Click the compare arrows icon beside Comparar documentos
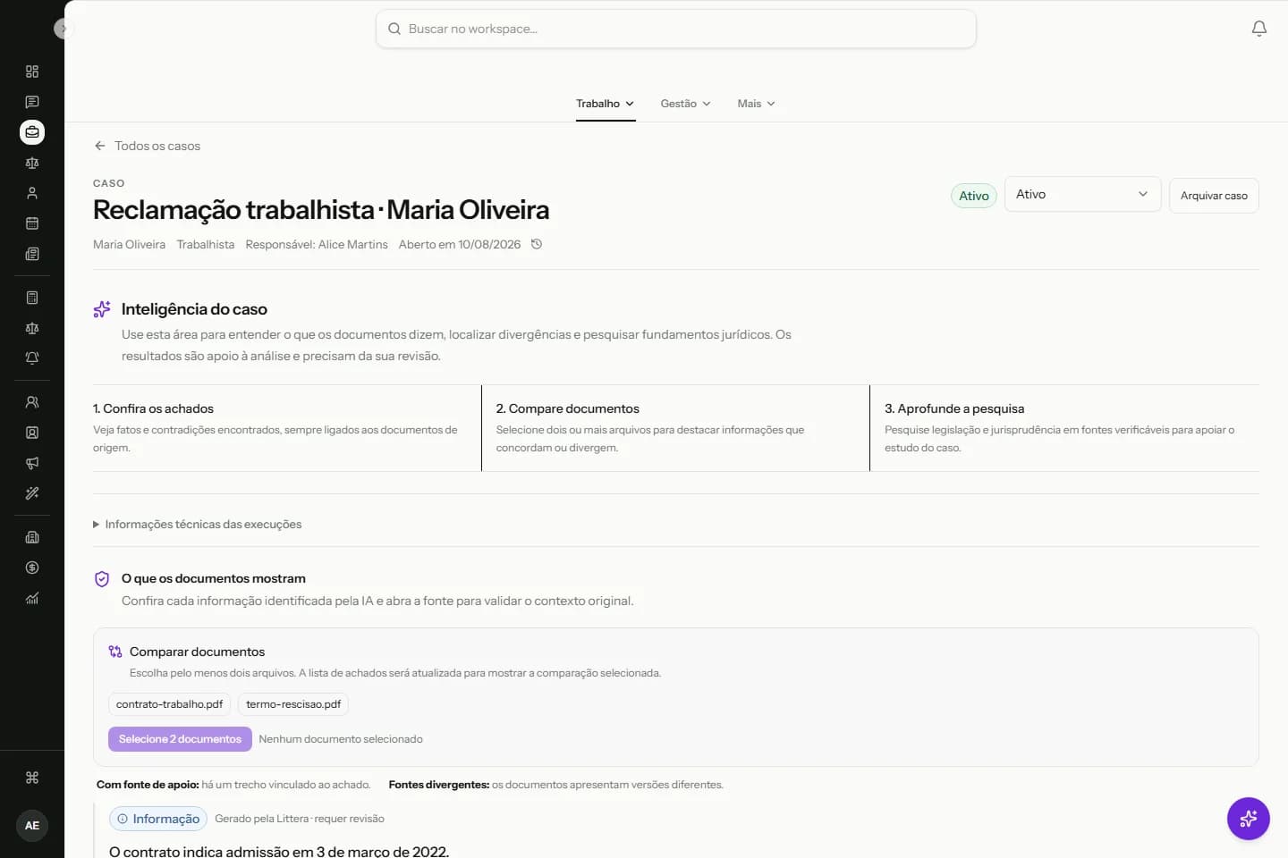This screenshot has height=858, width=1288. tap(115, 652)
